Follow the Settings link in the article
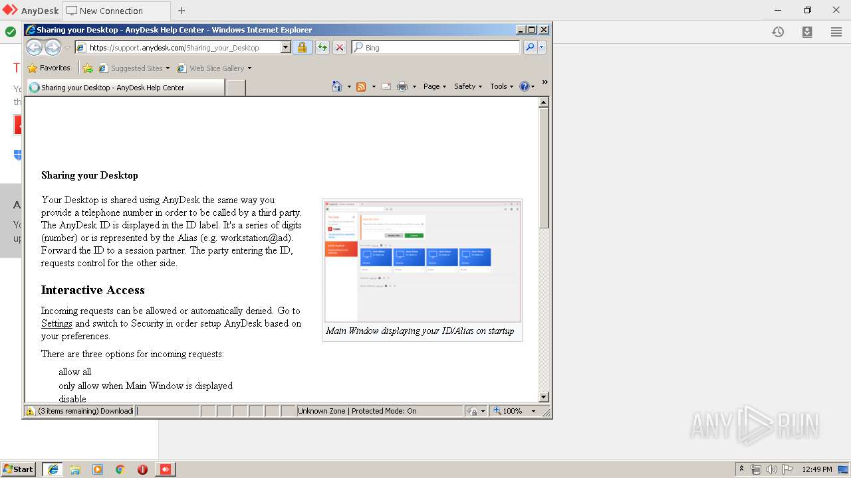 click(57, 323)
